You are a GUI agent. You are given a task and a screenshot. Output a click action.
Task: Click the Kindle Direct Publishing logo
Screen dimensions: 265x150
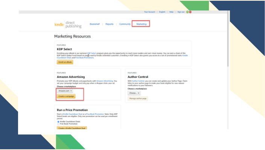click(68, 25)
